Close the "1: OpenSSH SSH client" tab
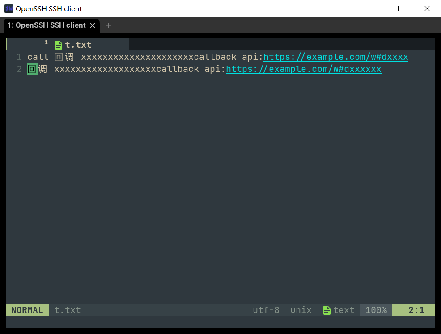 click(x=93, y=25)
